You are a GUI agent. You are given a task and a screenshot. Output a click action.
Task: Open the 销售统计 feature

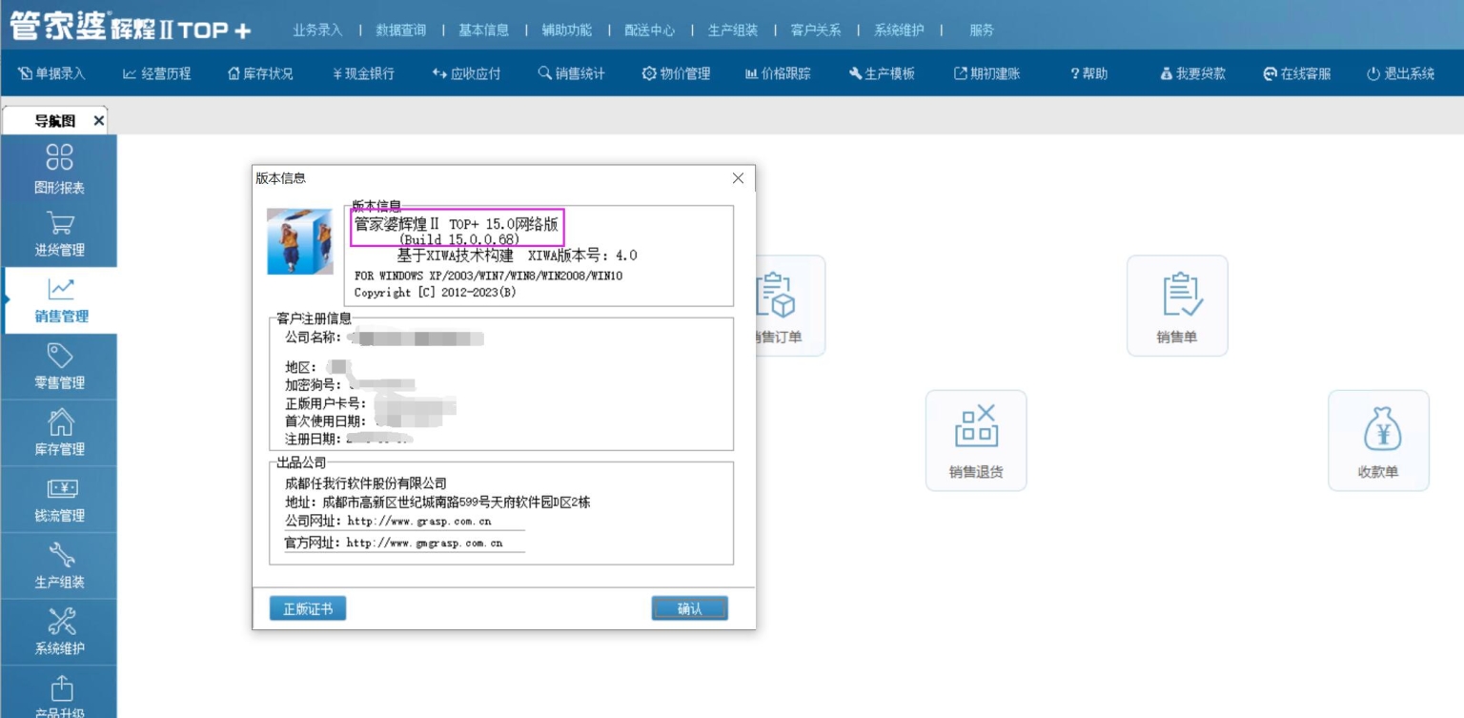pos(571,72)
